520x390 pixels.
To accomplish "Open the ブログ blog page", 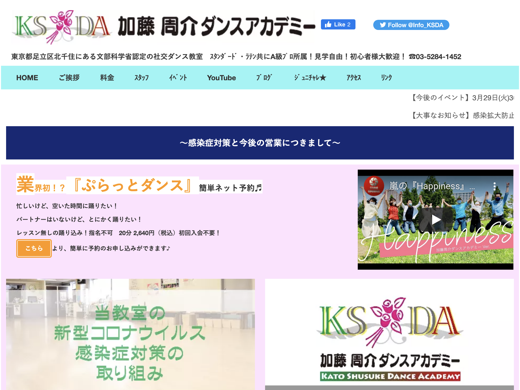I will coord(264,78).
